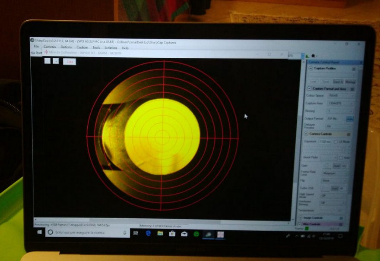Open the Capture Profiles options menu icon
The image size is (380, 261).
coord(354,69)
